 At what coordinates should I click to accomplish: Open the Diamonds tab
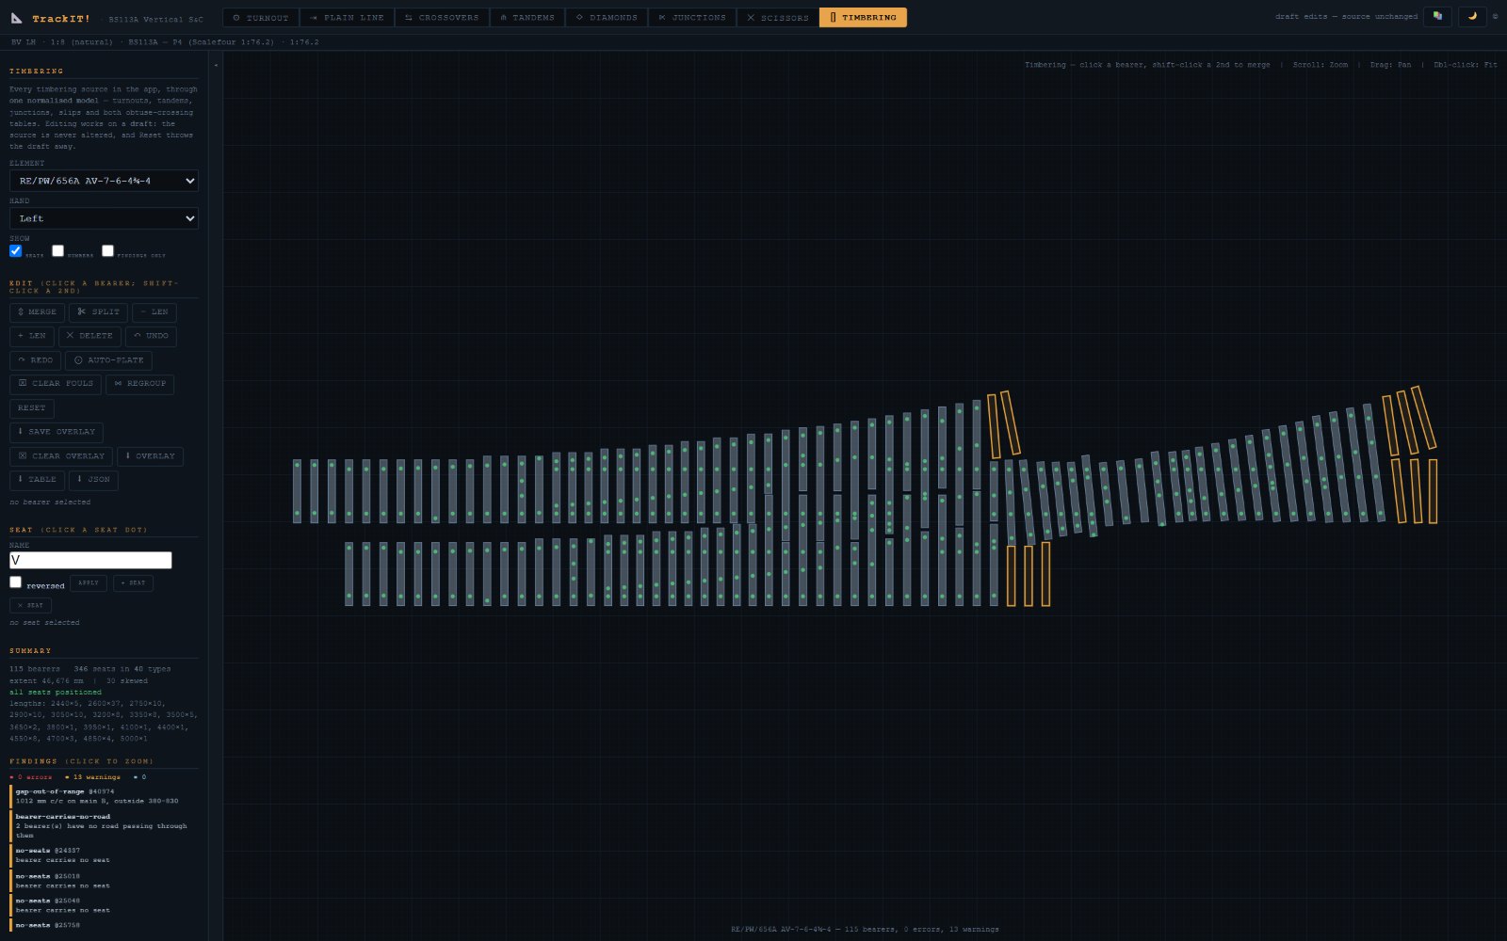point(607,17)
